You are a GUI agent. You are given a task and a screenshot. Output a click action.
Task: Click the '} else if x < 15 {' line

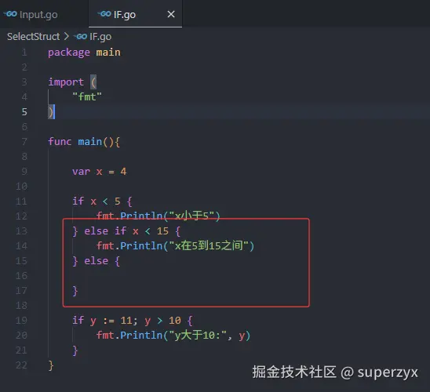126,231
